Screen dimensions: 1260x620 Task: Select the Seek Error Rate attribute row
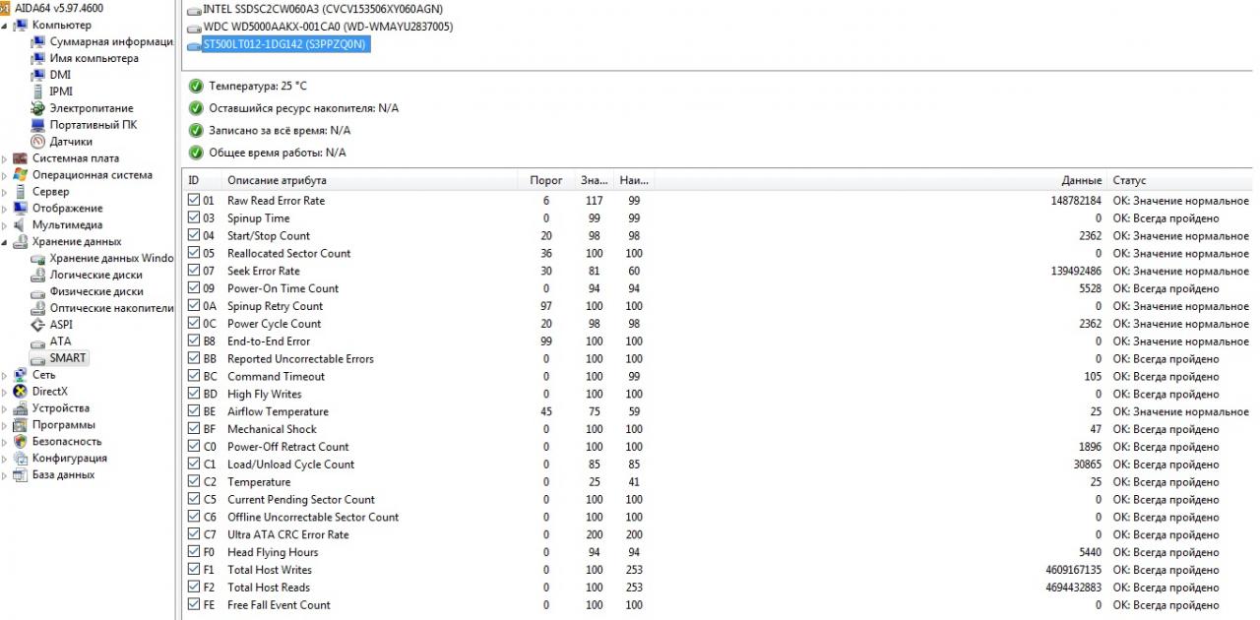point(263,271)
